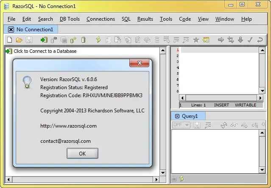This screenshot has width=271, height=188.
Task: Click the stop square icon in bottom status bar
Action: [x=174, y=179]
